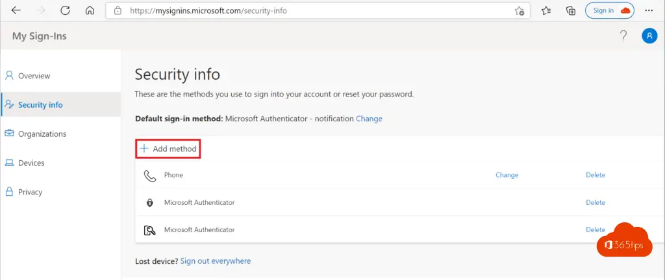Change the default sign-in method
This screenshot has width=665, height=280.
tap(369, 119)
